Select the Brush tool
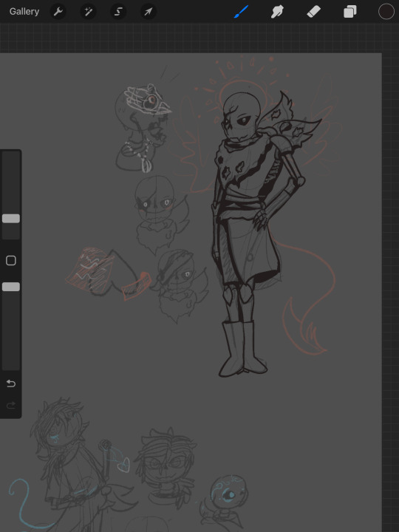Screen dimensions: 399x532 [x=241, y=12]
